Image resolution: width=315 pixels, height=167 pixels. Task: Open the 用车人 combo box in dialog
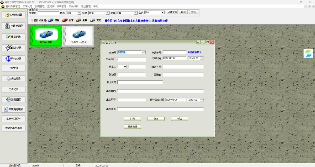125,67
